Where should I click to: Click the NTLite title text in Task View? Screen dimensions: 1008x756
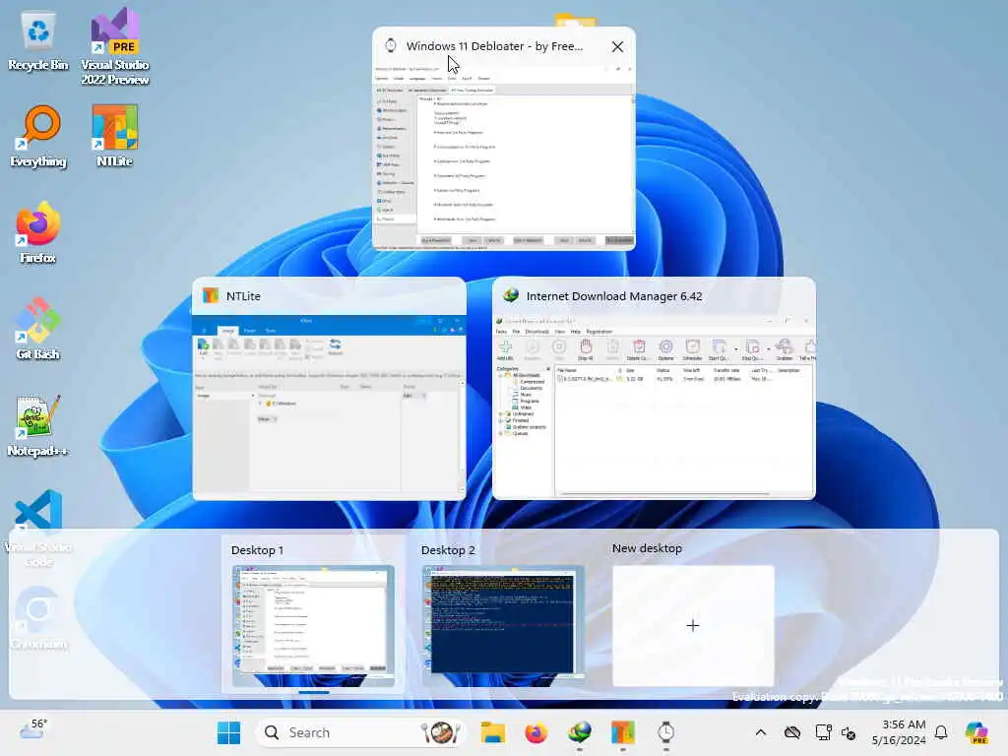243,296
